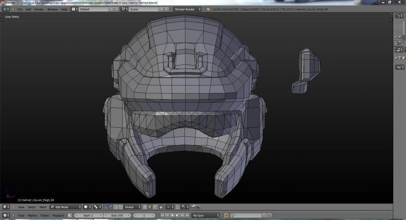Switch to face select mode
This screenshot has width=406, height=220.
pos(155,207)
